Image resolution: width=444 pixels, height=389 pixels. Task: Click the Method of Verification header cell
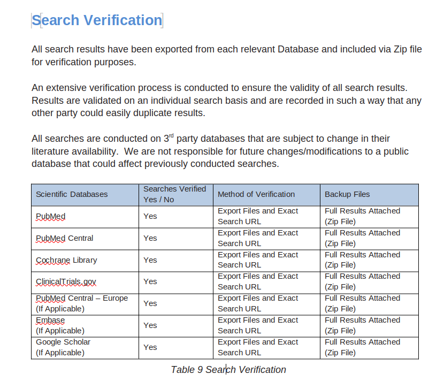256,194
